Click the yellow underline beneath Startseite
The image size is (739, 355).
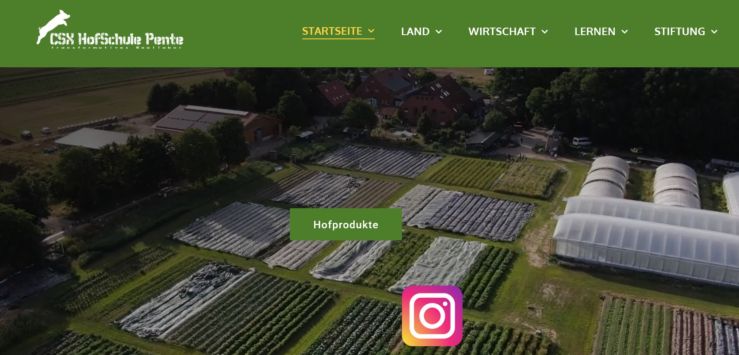pyautogui.click(x=338, y=39)
